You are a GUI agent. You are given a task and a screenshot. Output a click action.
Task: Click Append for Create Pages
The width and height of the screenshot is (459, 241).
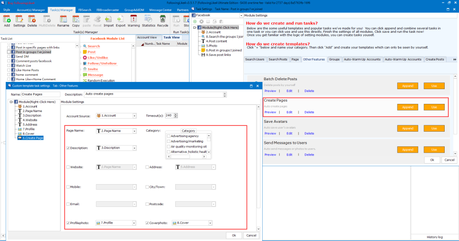[407, 107]
